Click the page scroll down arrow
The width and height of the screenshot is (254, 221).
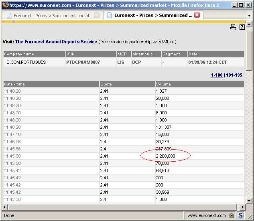coord(249,201)
